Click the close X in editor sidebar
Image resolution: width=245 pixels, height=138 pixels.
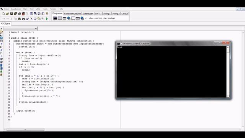[1, 29]
